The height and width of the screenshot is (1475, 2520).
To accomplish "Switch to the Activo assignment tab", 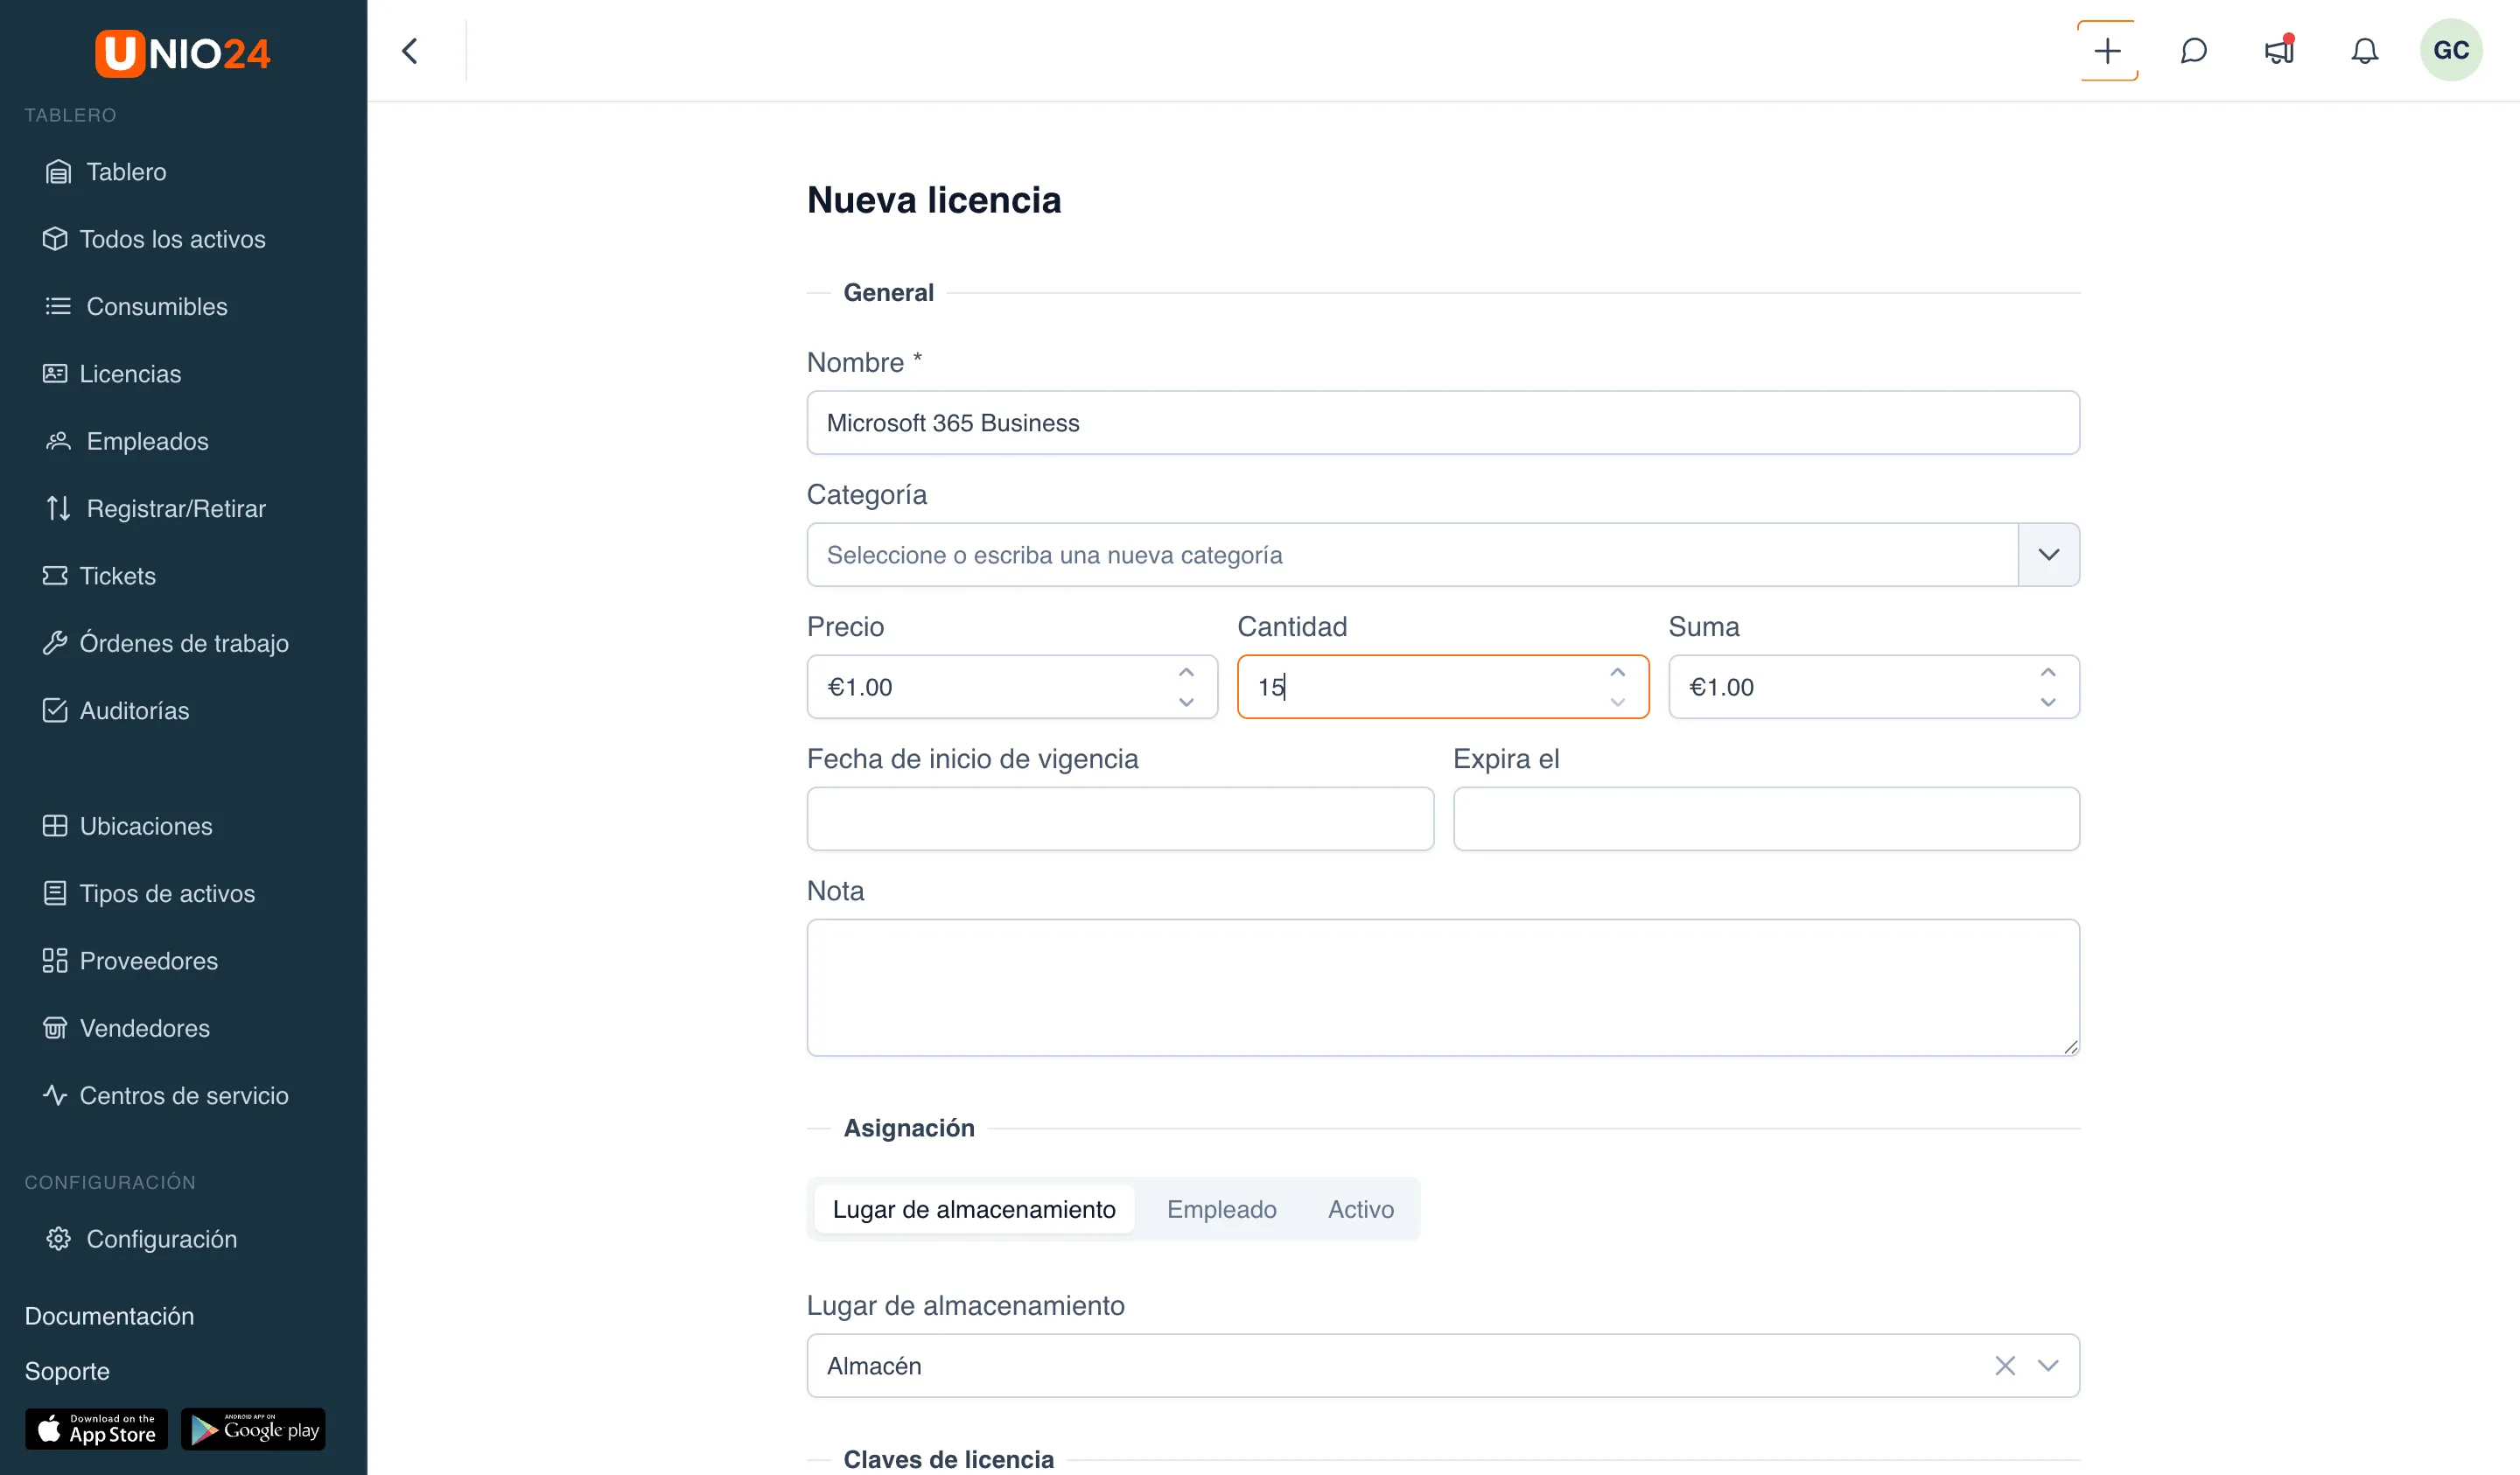I will point(1360,1209).
